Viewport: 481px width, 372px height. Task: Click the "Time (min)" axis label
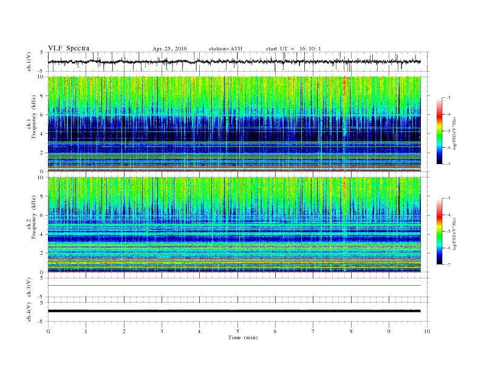tap(243, 337)
